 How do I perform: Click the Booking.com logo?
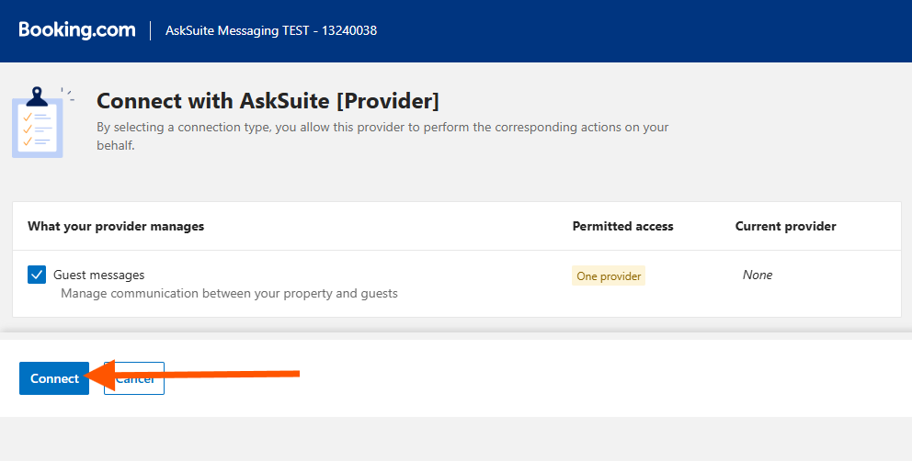(77, 30)
